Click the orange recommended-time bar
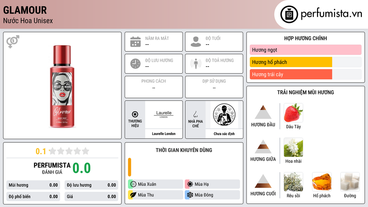368x207 pixels. click(129, 167)
